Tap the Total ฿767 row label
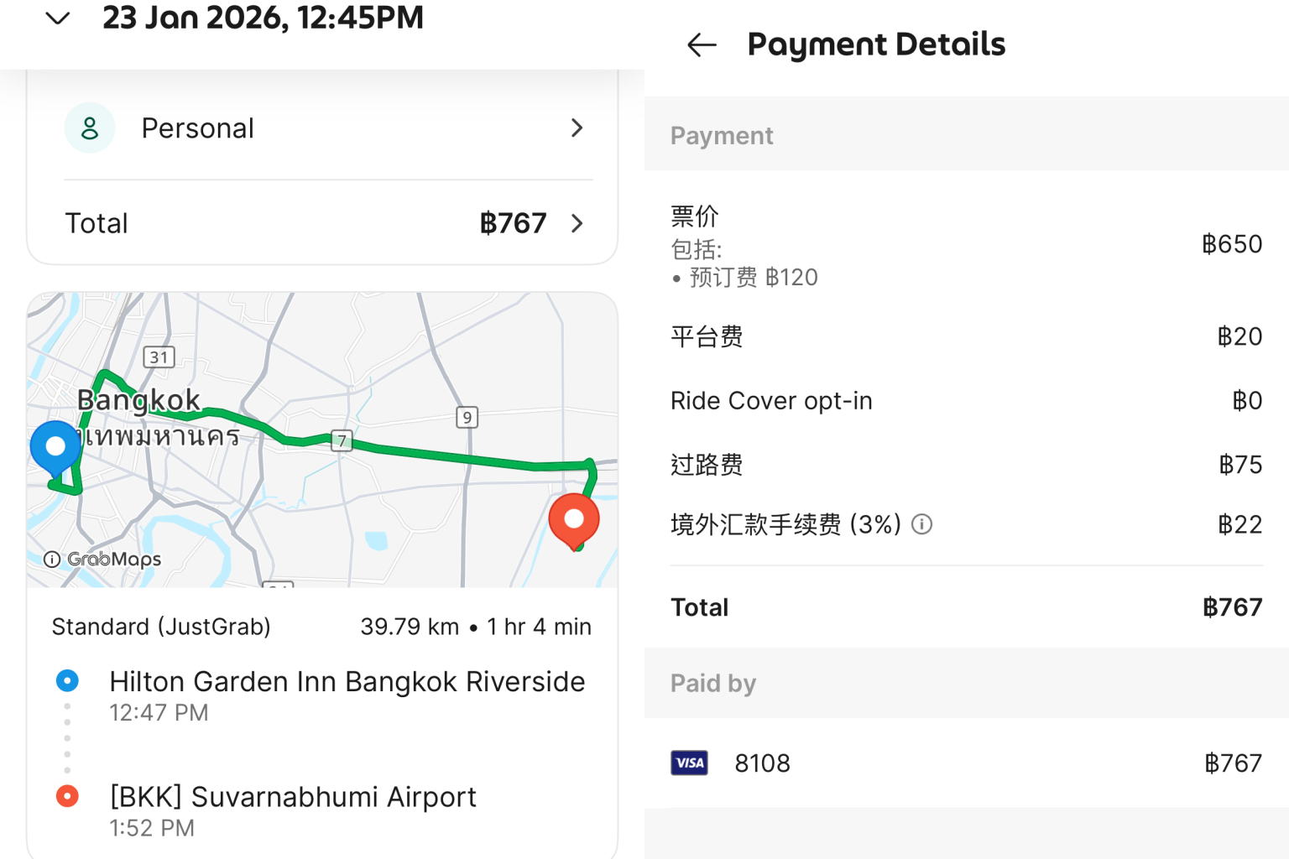Image resolution: width=1289 pixels, height=859 pixels. tap(97, 223)
